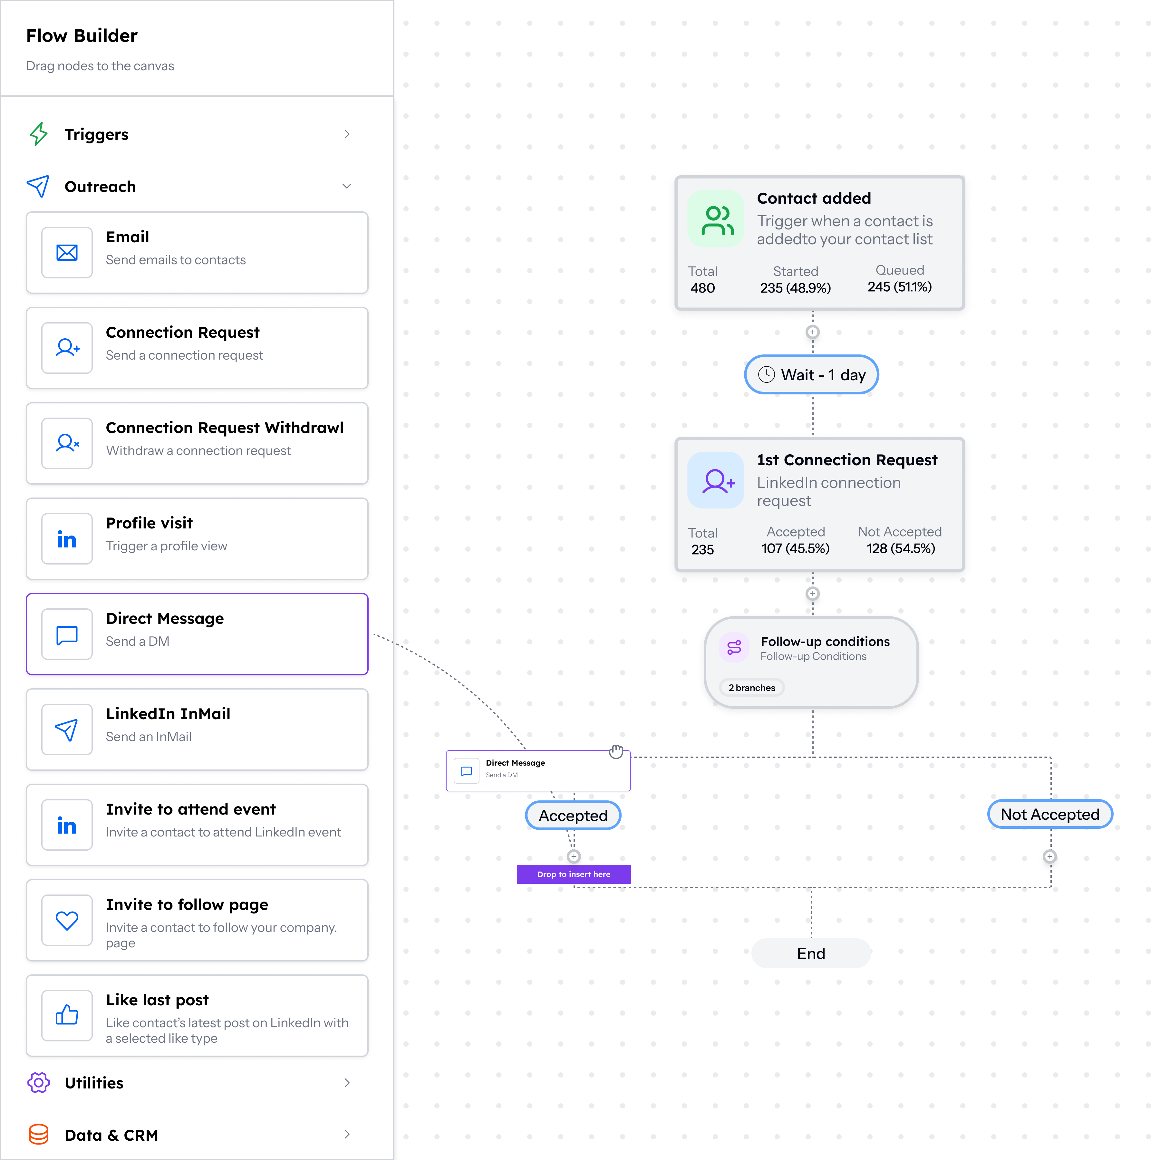Click the Direct Message chat bubble icon
1160x1160 pixels.
tap(67, 635)
